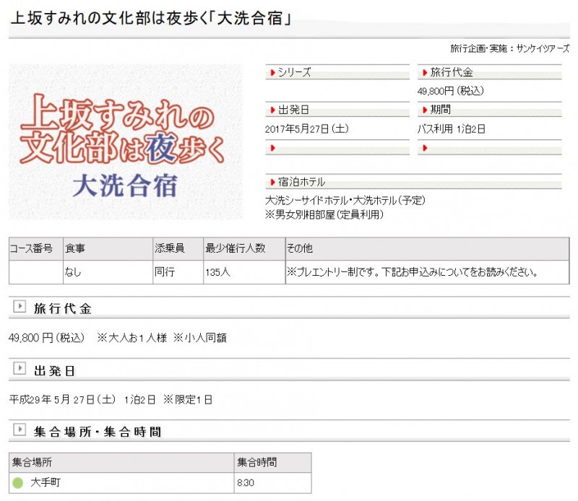Click the red arrow beside 旅行代金 in the summary panel
The width and height of the screenshot is (578, 501).
pos(425,73)
